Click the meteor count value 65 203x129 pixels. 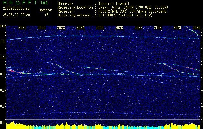click(x=47, y=15)
